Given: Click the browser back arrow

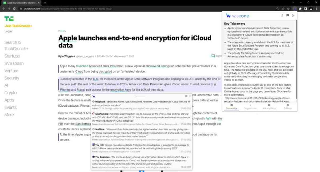Looking at the screenshot, I should point(3,8).
